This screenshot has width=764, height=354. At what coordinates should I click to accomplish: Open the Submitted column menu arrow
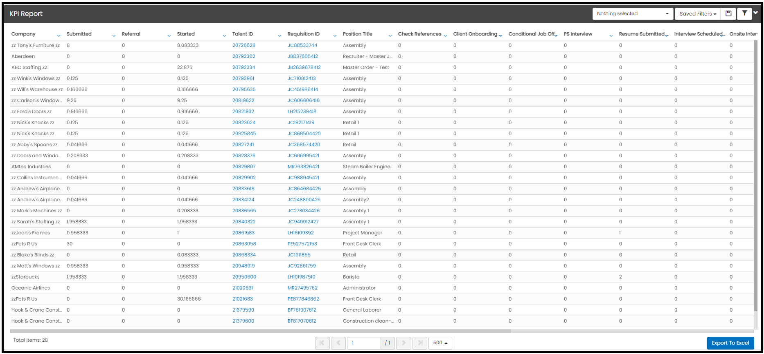pos(114,36)
